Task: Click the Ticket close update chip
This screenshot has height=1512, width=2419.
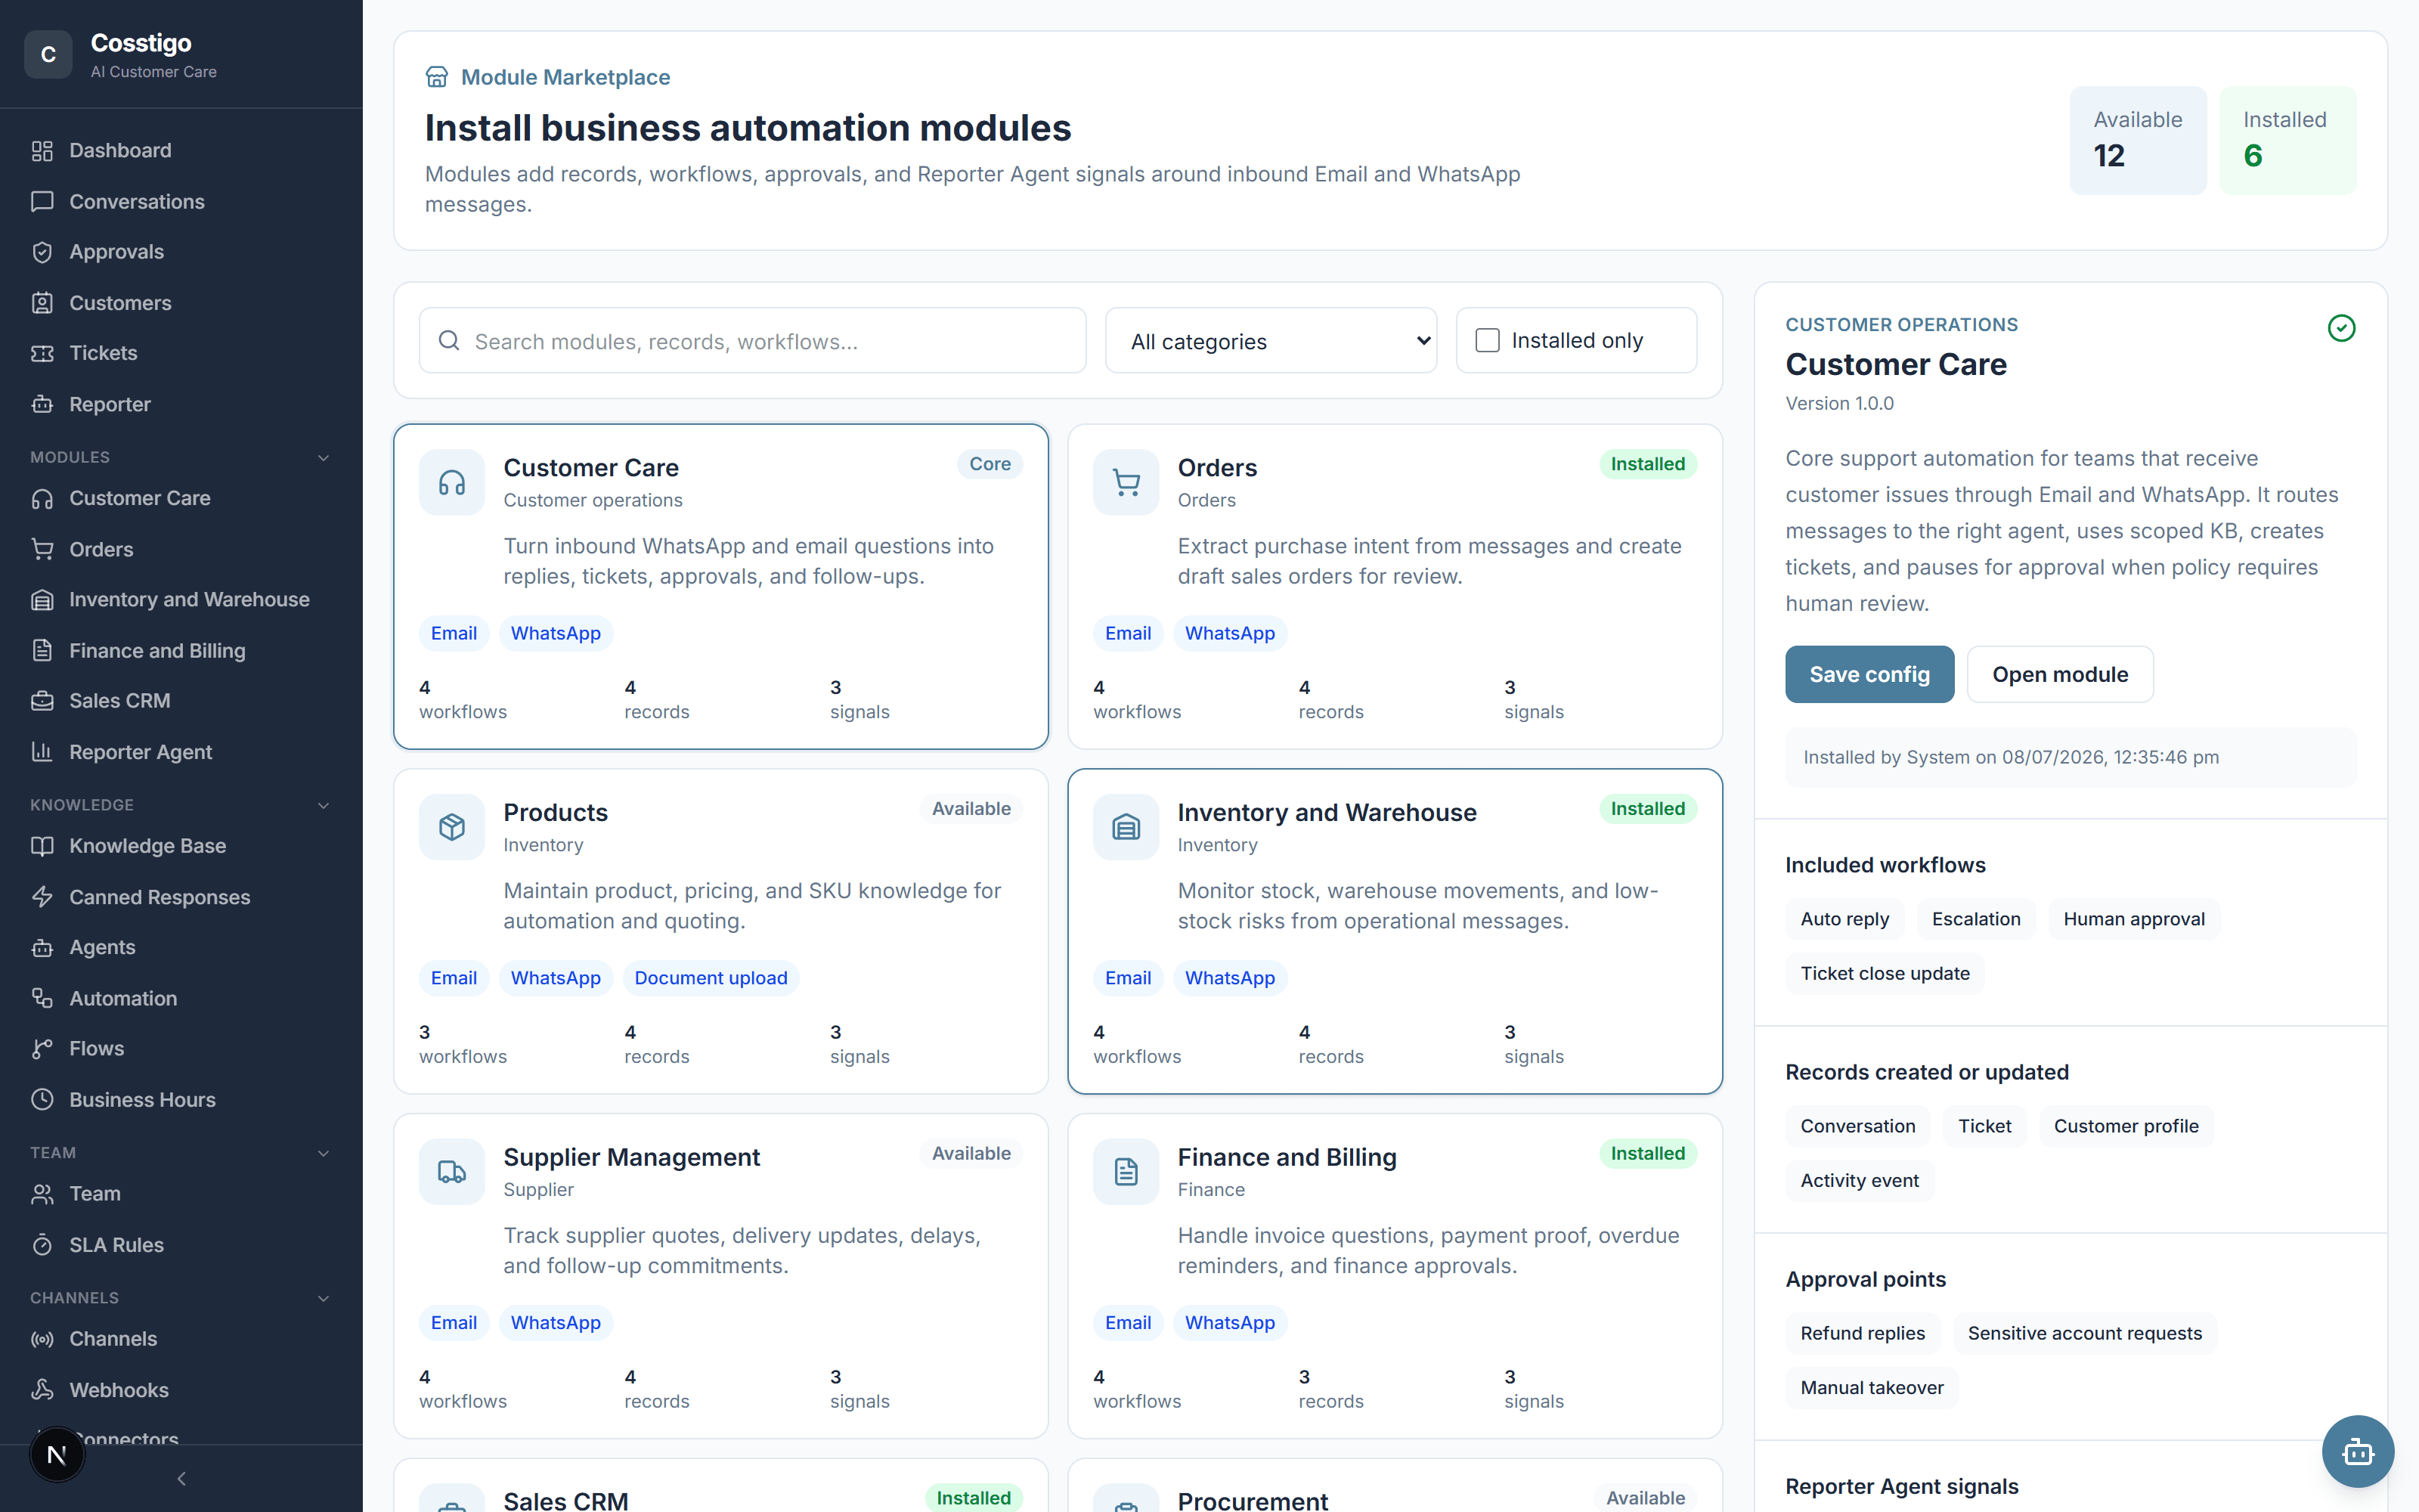Action: (1885, 973)
